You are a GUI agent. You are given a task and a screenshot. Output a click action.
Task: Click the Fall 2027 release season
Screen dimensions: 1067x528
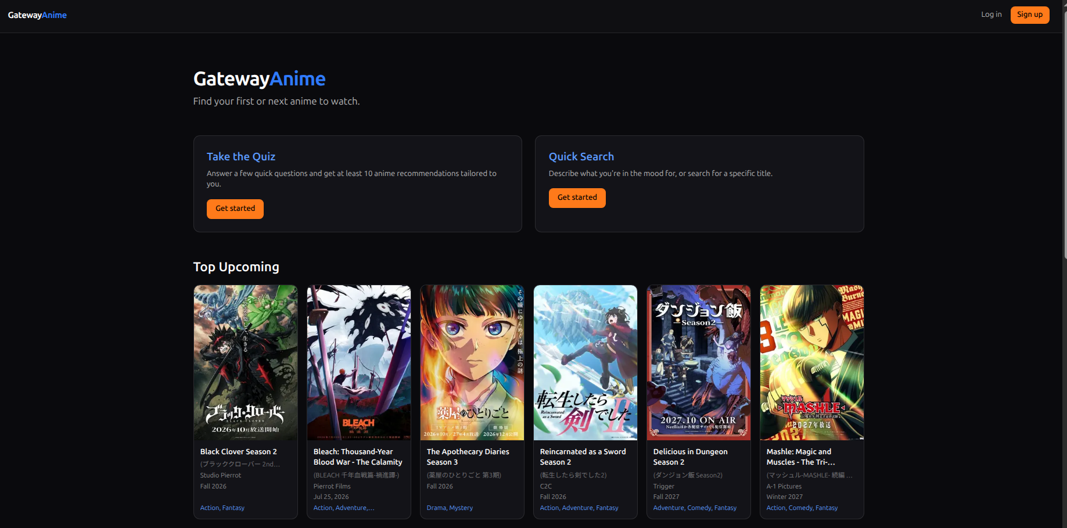(666, 497)
